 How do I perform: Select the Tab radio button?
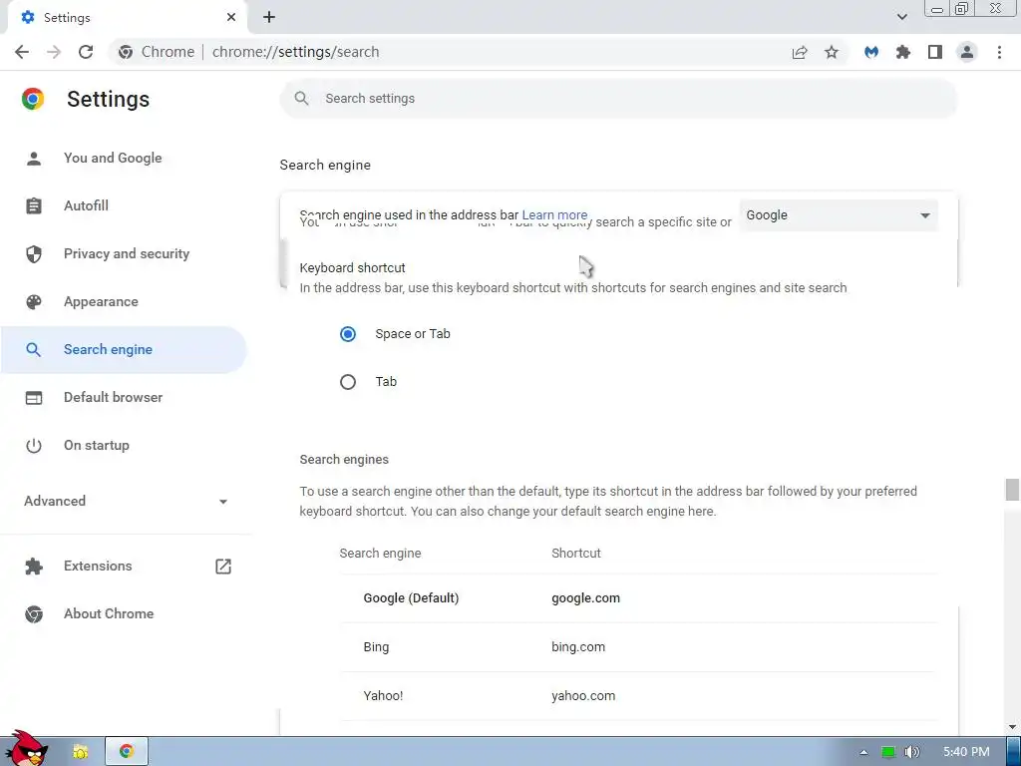pyautogui.click(x=348, y=382)
